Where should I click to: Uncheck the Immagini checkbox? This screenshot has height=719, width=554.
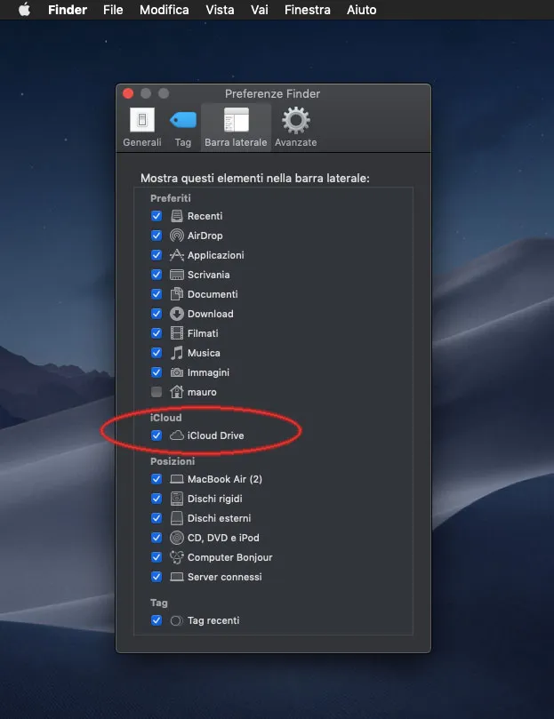tap(157, 372)
